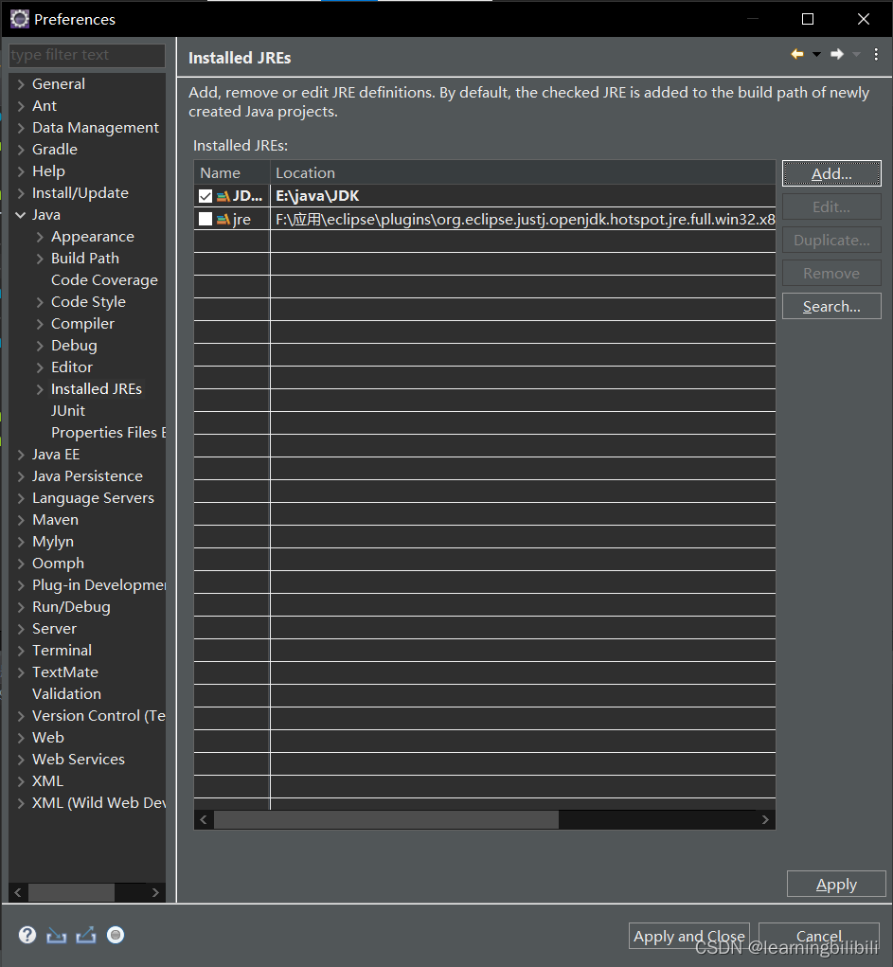Click the Name column header
Screen dimensions: 893x967
(x=232, y=172)
